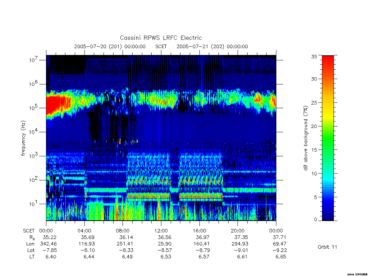Click the 10^3 frequency axis label
The height and width of the screenshot is (276, 368).
(x=33, y=156)
